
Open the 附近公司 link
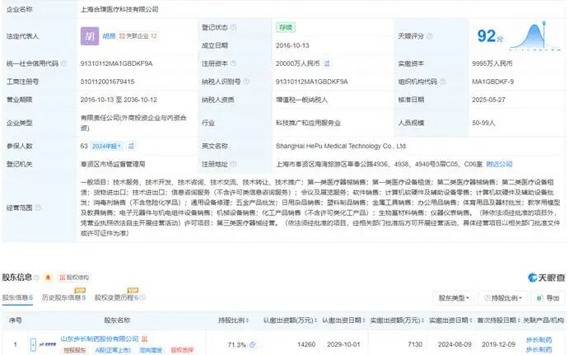pyautogui.click(x=499, y=164)
